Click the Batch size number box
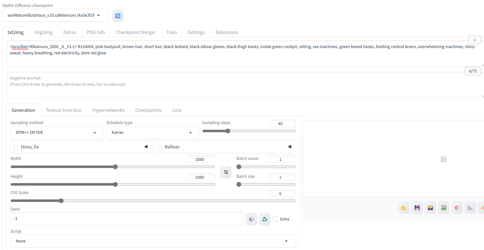The height and width of the screenshot is (250, 484). point(283,177)
